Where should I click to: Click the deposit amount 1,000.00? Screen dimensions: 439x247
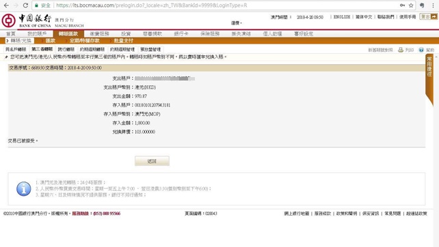[x=142, y=123]
